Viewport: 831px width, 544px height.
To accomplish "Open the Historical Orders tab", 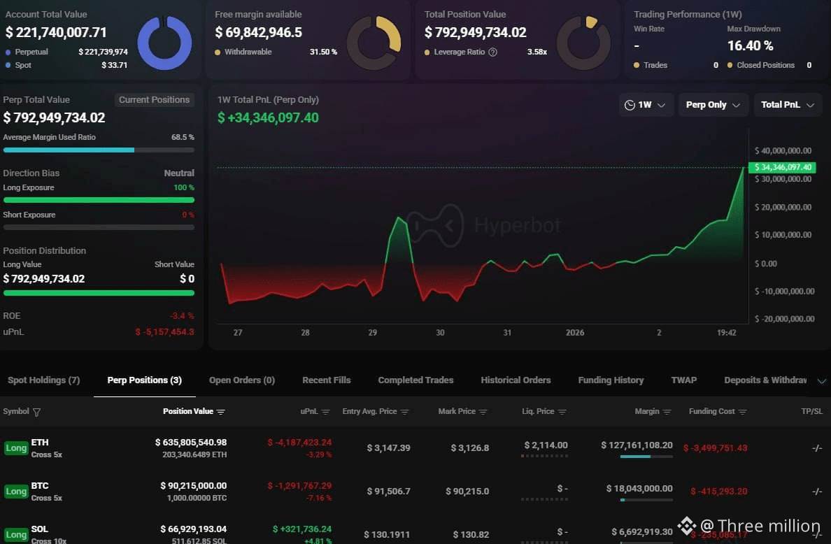I will pos(516,380).
